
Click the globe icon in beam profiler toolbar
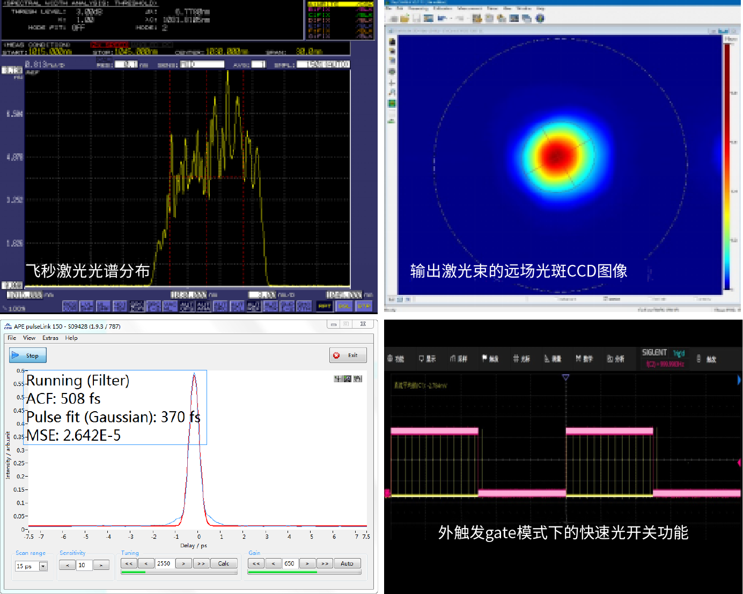tap(540, 18)
